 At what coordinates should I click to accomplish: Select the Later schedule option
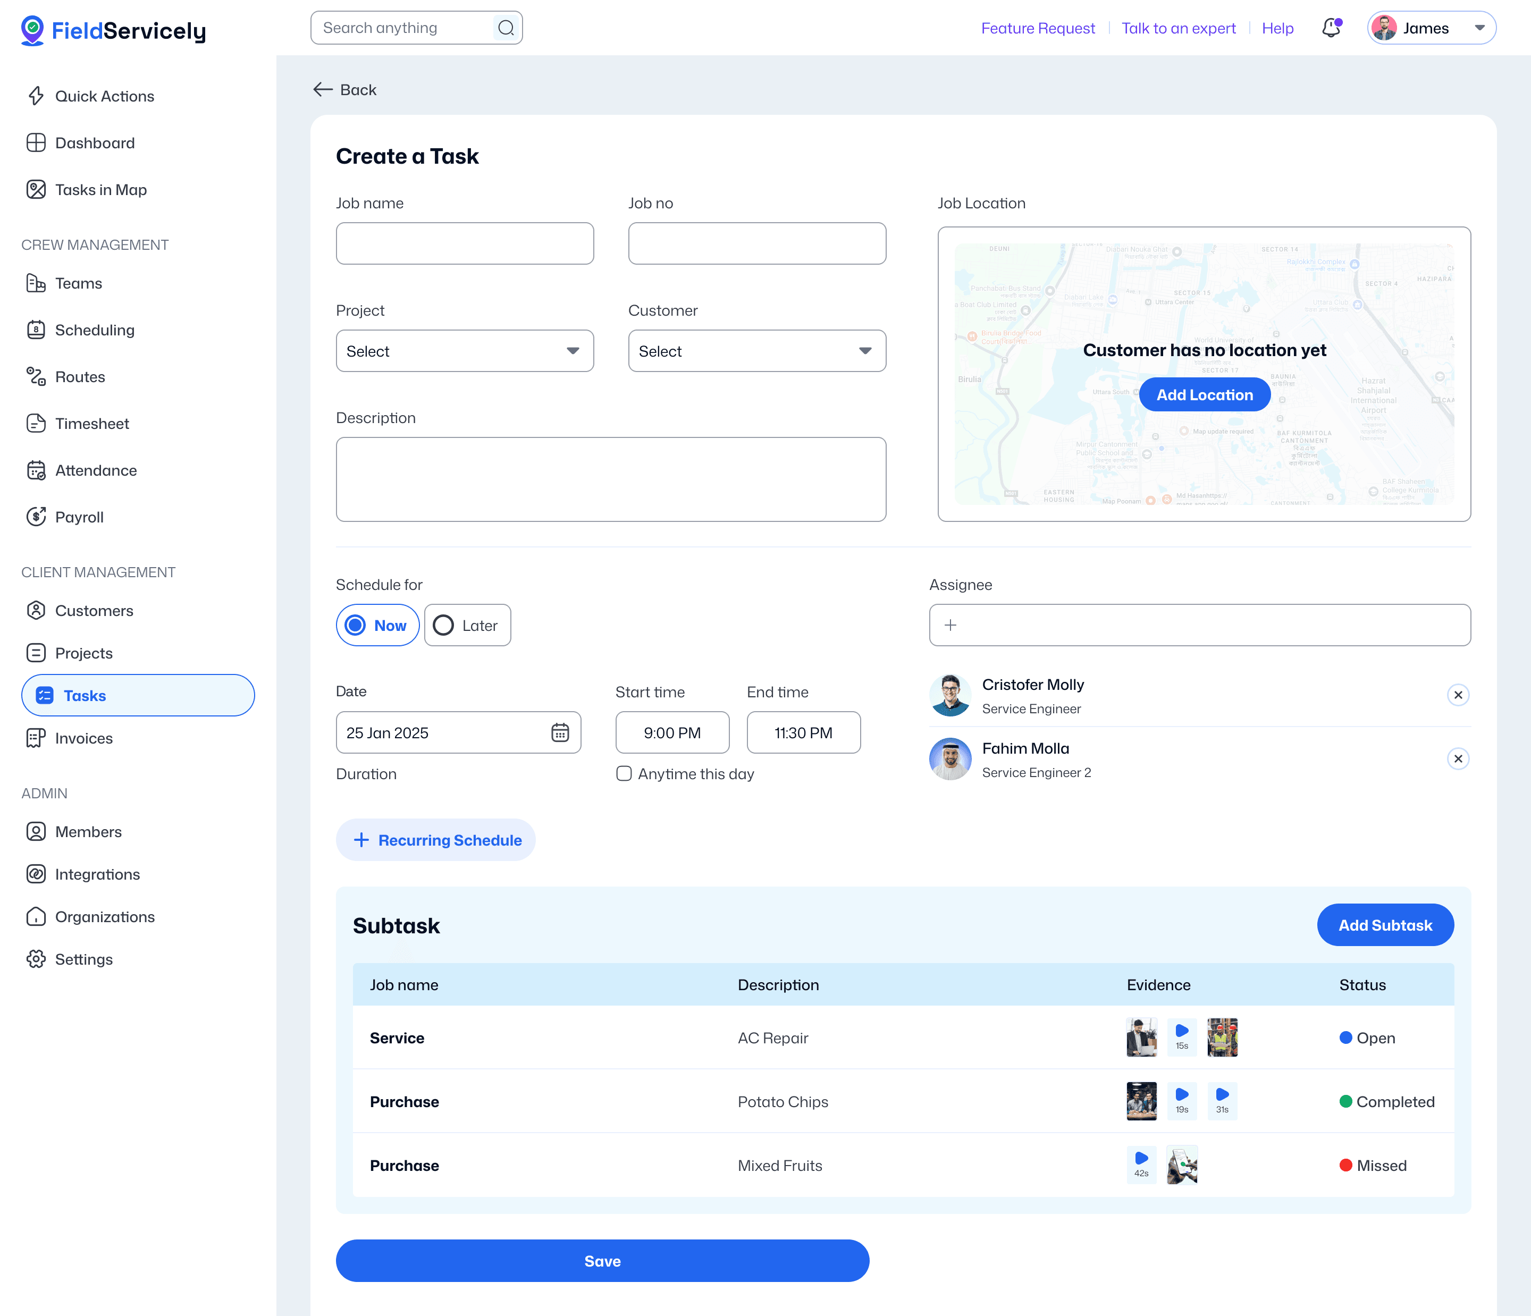tap(467, 625)
